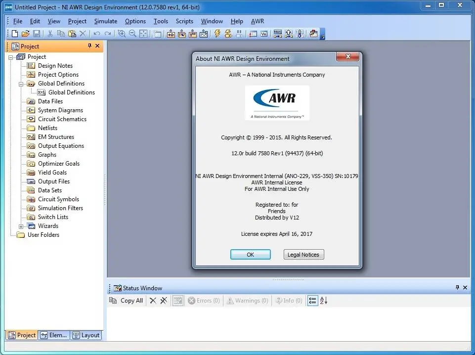Click the Add Equation toolbar icon

pos(264,34)
